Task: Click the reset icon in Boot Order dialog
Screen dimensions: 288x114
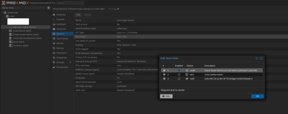Action: (256, 58)
